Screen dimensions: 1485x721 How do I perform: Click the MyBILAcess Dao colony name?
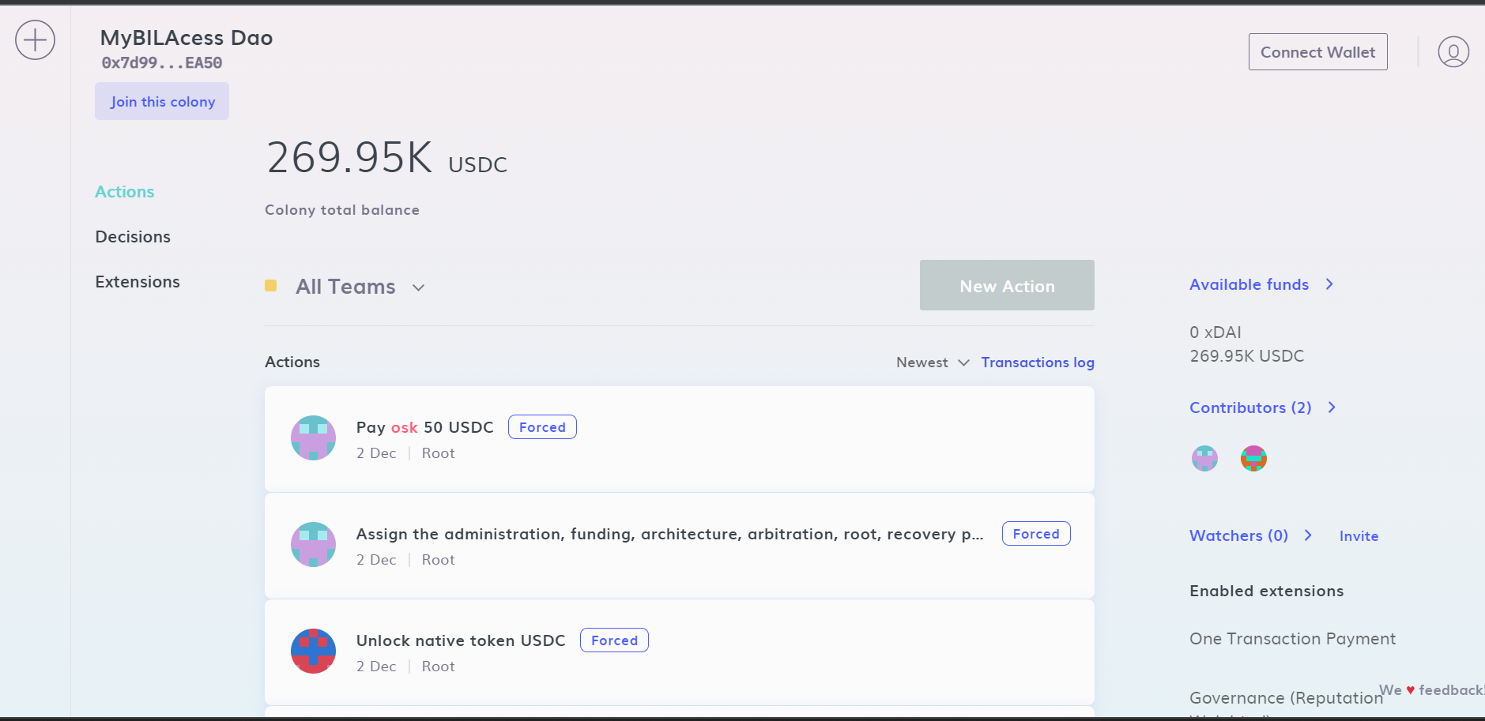(187, 38)
